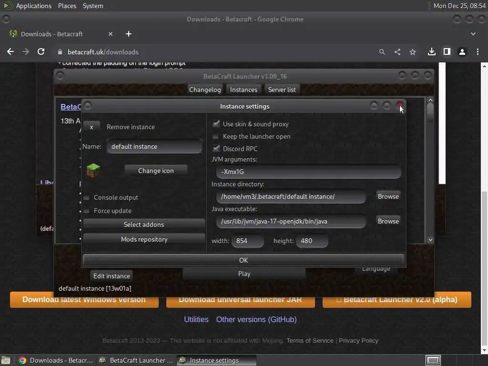
Task: Open the Chrome profile avatar menu
Action: click(x=462, y=51)
